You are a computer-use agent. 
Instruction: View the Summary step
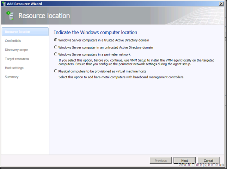tap(12, 77)
